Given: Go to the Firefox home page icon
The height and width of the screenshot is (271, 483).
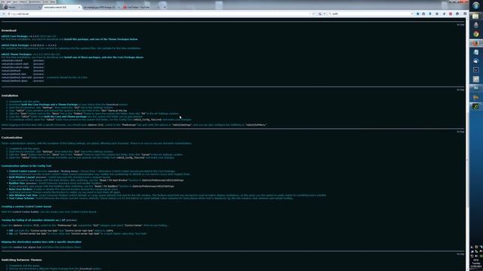Looking at the screenshot, I should (437, 14).
